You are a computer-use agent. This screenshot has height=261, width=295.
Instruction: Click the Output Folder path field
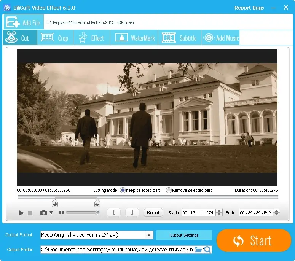pos(117,250)
